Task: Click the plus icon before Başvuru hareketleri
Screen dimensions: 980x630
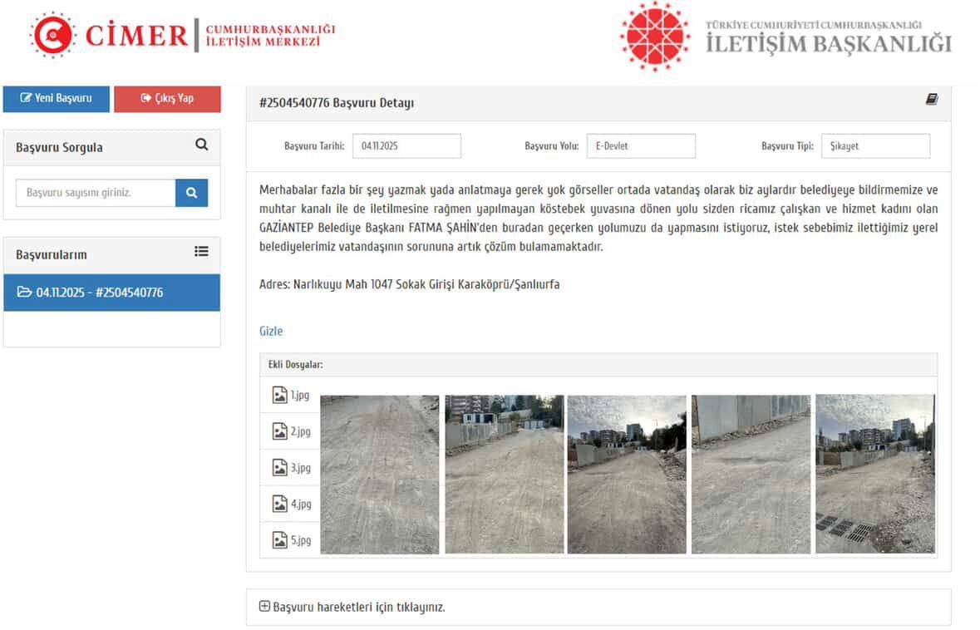Action: 264,606
